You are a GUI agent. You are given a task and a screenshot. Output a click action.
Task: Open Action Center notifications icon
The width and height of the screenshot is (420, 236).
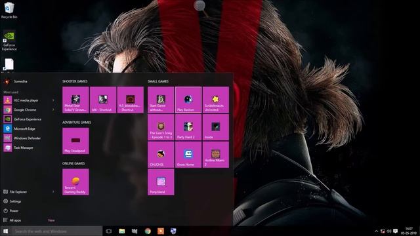click(x=395, y=231)
